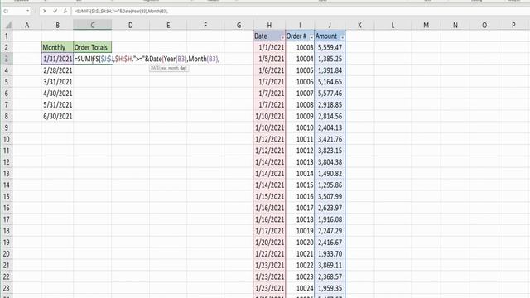
Task: Select row 8 header
Action: [x=7, y=116]
